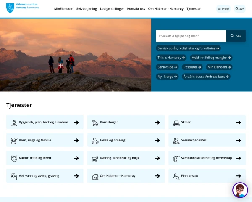Click the Skoler service icon

(176, 122)
